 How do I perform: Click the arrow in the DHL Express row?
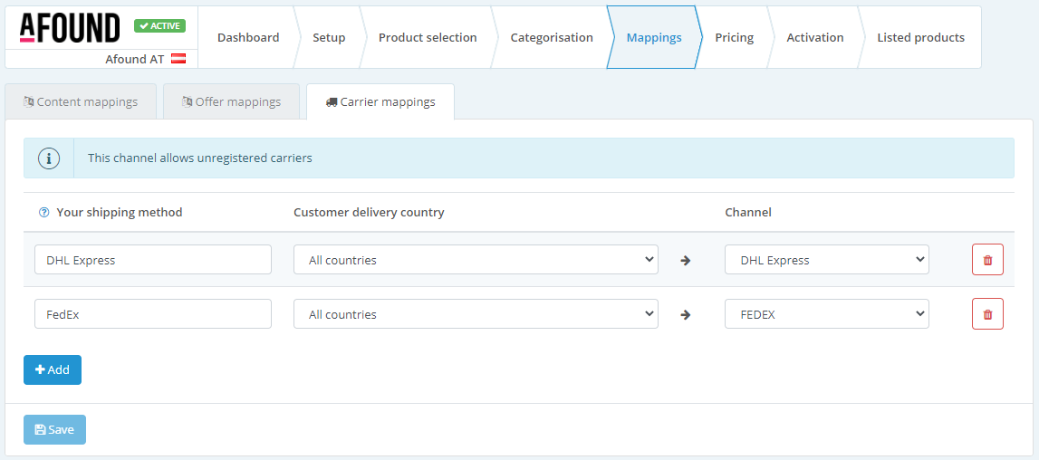(685, 261)
